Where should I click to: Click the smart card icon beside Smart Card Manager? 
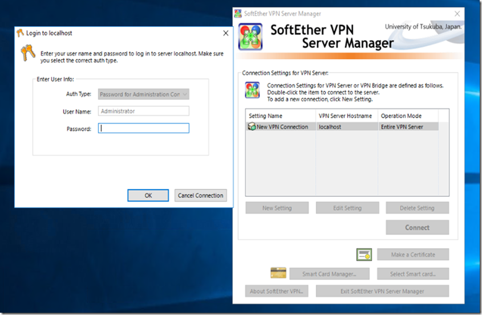click(278, 273)
